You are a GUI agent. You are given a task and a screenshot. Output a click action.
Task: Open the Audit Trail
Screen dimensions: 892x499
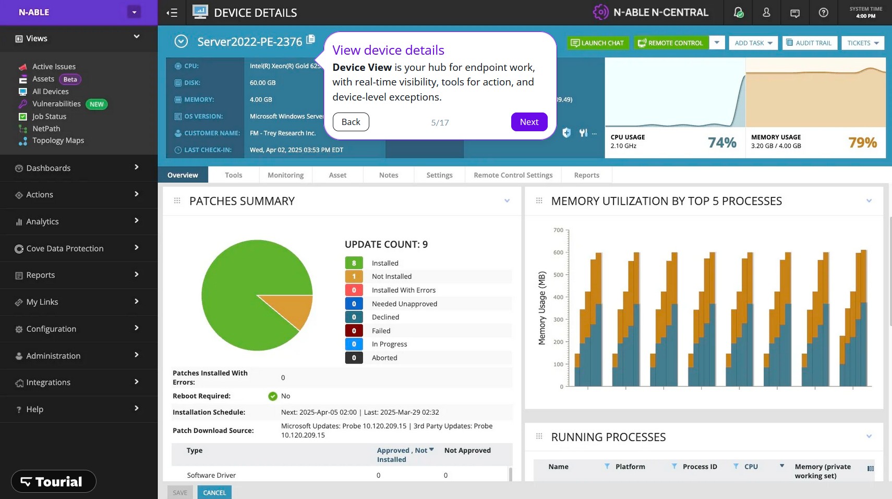pyautogui.click(x=809, y=43)
